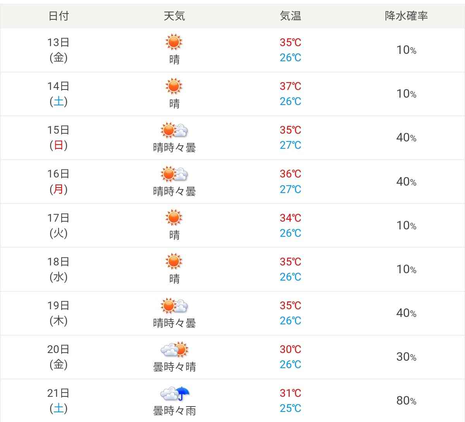Click the sunny icon for the 18th
The width and height of the screenshot is (465, 422).
[x=174, y=262]
